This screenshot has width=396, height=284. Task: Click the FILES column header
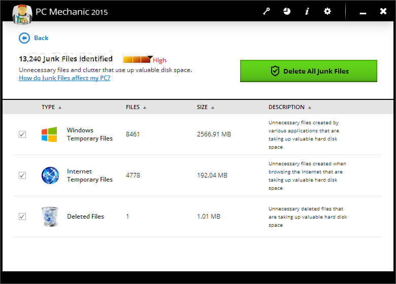click(x=133, y=107)
